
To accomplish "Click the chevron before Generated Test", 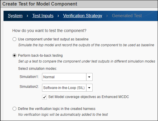I will coord(107,16).
